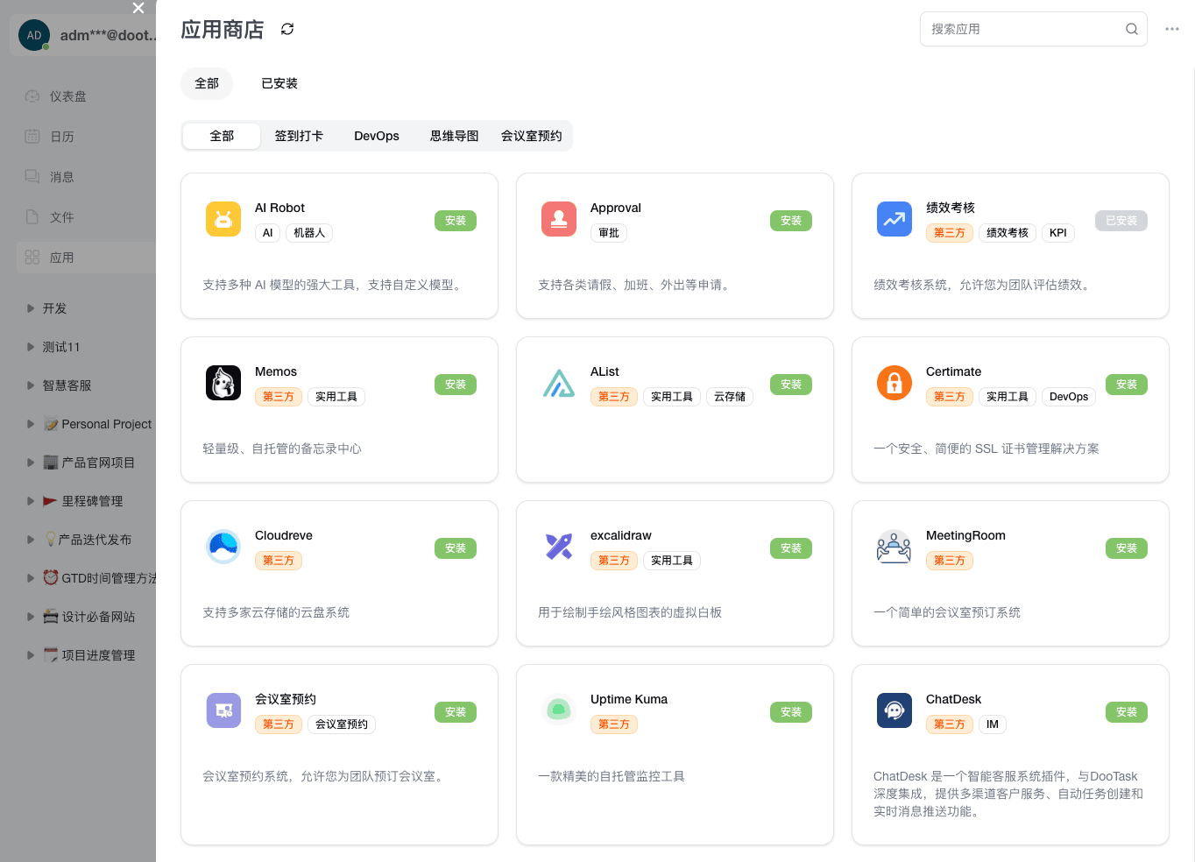This screenshot has width=1195, height=862.
Task: Click the Approval app icon
Action: tap(559, 219)
